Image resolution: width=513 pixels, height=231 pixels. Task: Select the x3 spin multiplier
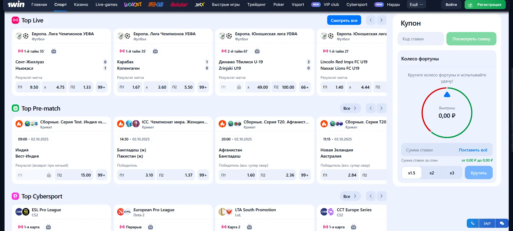tap(452, 173)
